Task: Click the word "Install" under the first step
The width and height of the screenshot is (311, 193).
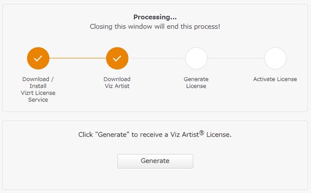Action: click(x=38, y=86)
